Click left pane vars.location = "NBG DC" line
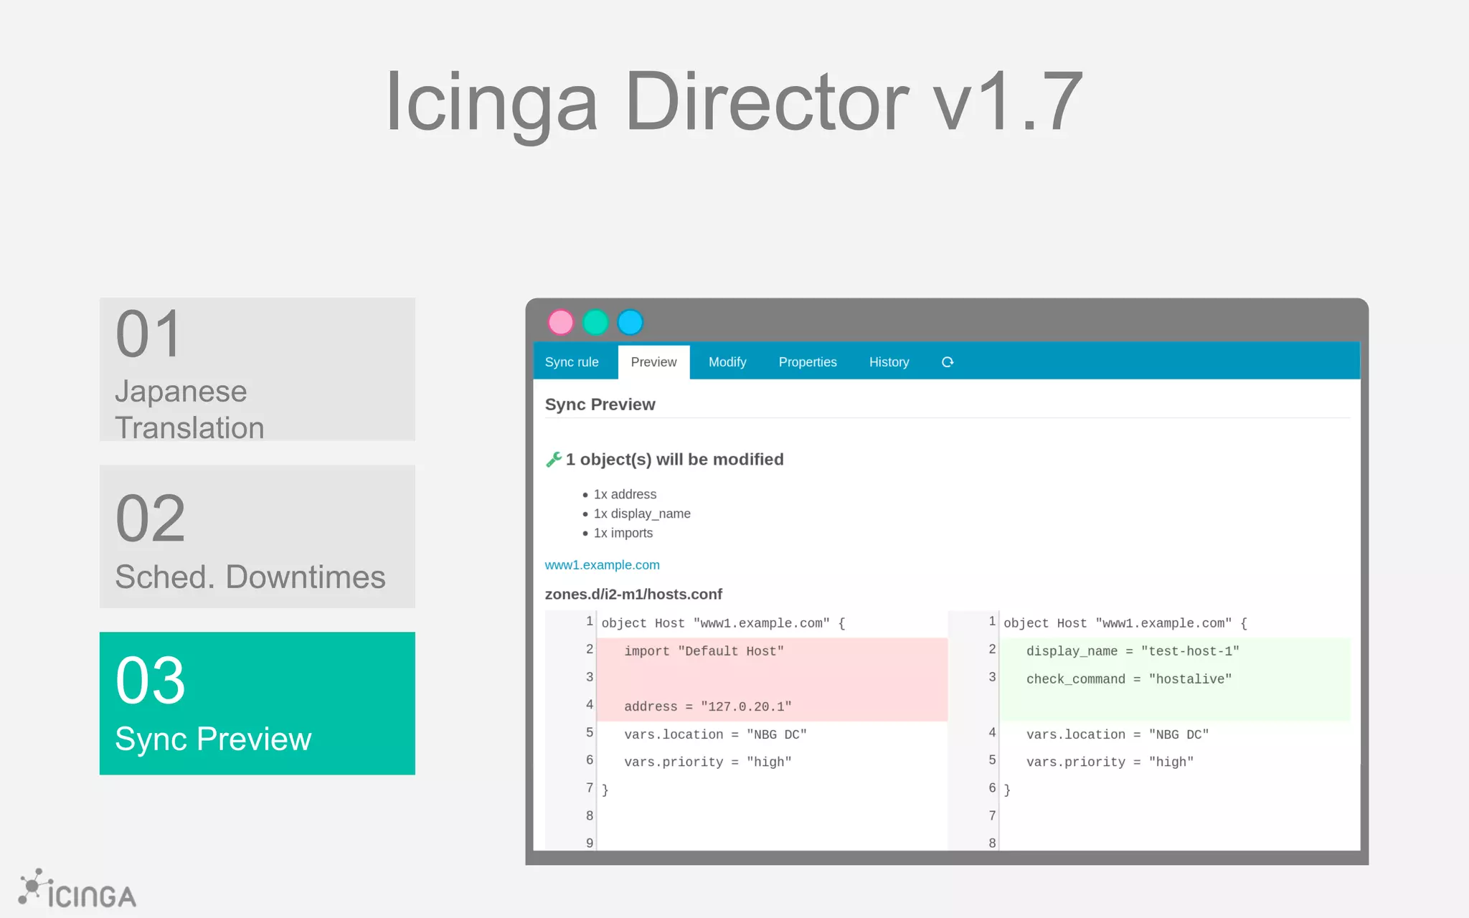This screenshot has width=1469, height=918. coord(715,734)
